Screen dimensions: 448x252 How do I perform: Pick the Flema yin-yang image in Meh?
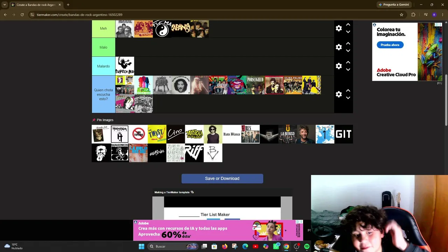click(162, 28)
